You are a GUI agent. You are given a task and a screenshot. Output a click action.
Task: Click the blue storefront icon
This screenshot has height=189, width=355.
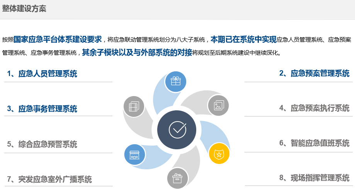[134, 155]
